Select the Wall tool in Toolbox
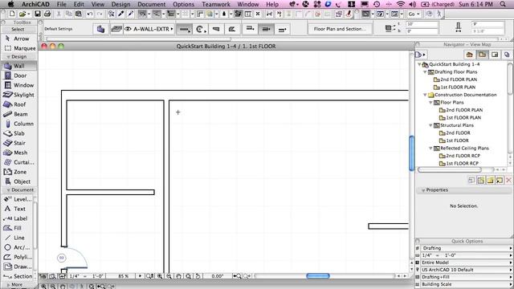The width and height of the screenshot is (514, 289). 18,66
